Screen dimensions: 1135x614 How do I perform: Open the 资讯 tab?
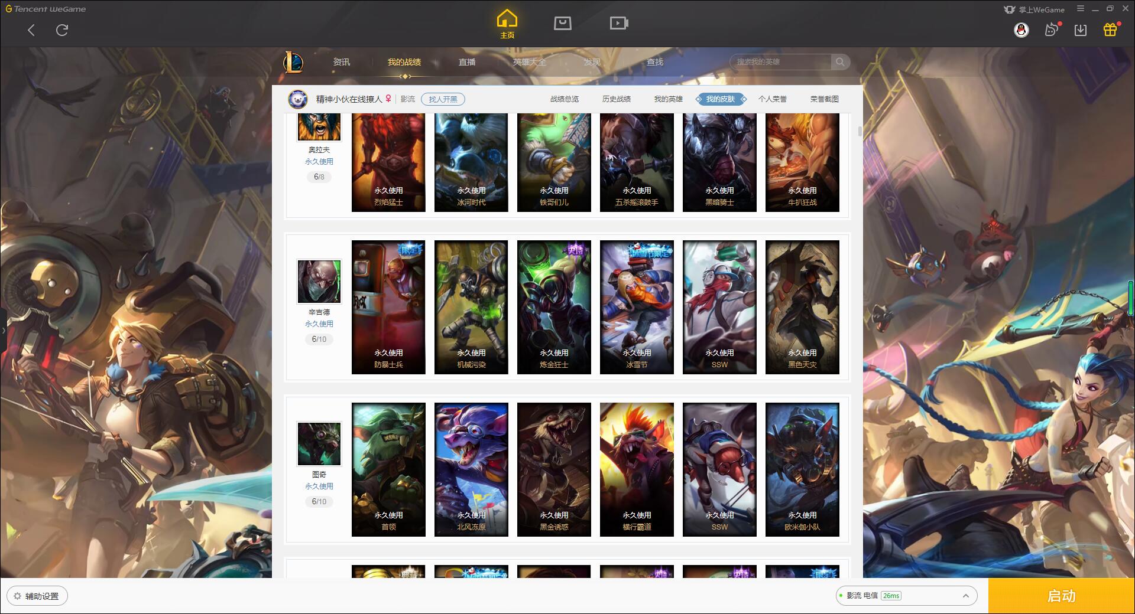(342, 62)
